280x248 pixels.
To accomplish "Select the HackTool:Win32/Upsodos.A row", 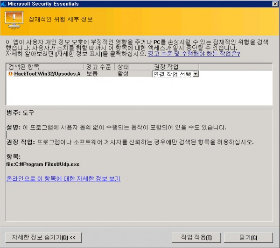I will (103, 74).
